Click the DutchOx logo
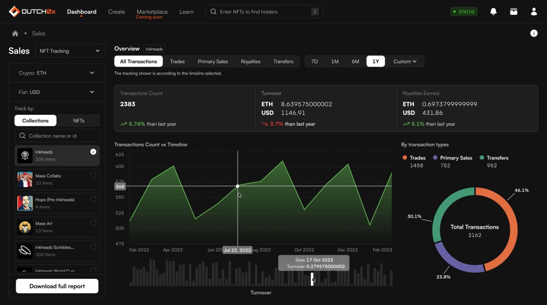The height and width of the screenshot is (305, 547). pos(32,11)
